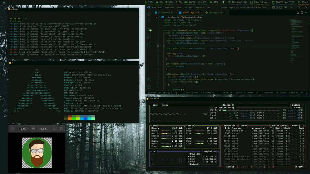Viewport: 310px width, 174px height.
Task: Select the Run and Debug sidebar icon
Action: [149, 37]
